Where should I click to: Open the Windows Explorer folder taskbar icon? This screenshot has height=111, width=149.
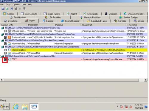pyautogui.click(x=25, y=107)
